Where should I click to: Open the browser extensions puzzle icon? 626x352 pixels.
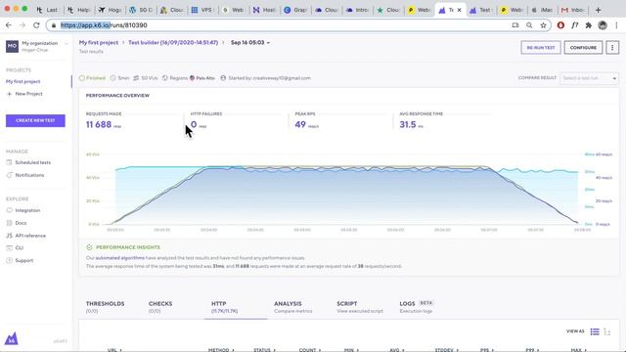pyautogui.click(x=589, y=25)
